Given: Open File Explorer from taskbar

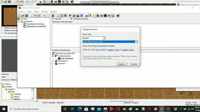Looking at the screenshot, I should tap(106, 109).
